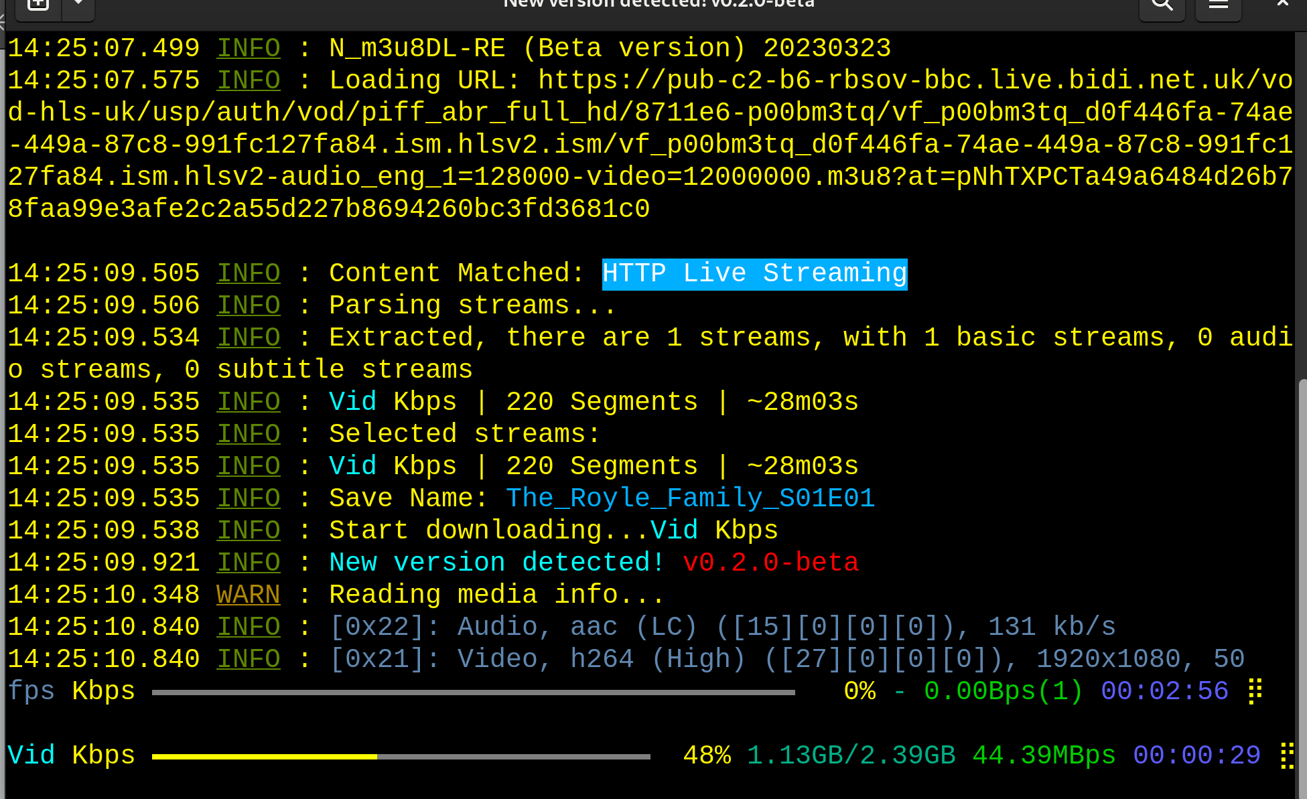Click the WARN log level label
The width and height of the screenshot is (1307, 799).
[248, 595]
